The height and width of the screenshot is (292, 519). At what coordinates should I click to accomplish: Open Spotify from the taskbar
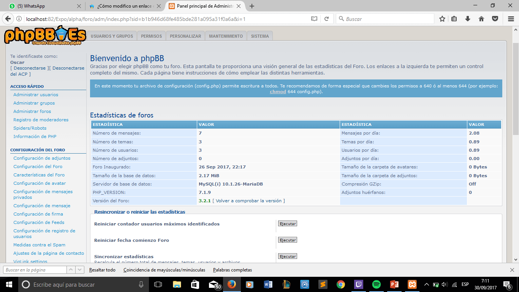click(x=376, y=284)
